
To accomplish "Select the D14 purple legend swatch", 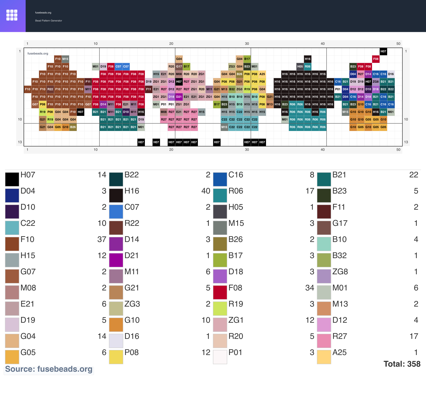I will click(x=116, y=244).
